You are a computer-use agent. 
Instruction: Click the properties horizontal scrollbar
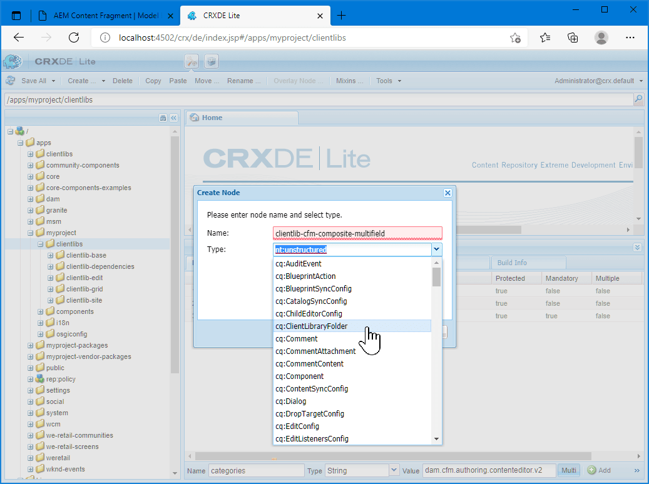point(393,456)
